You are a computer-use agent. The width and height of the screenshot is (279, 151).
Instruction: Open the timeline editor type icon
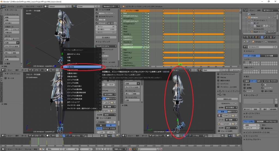coord(3,149)
